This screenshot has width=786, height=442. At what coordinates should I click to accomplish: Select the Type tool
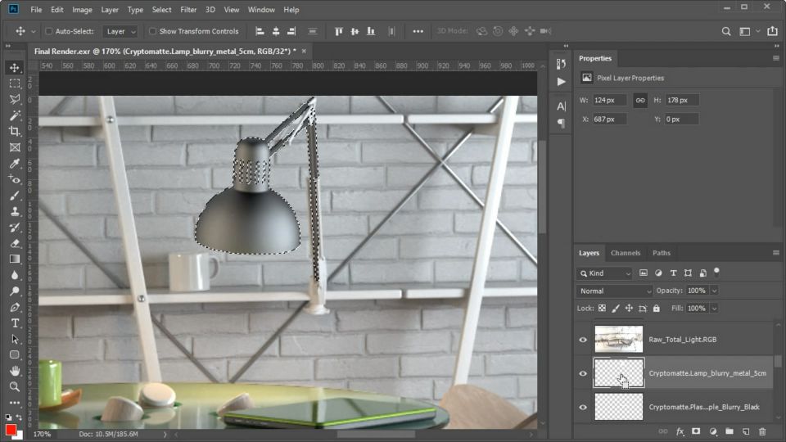click(x=15, y=323)
